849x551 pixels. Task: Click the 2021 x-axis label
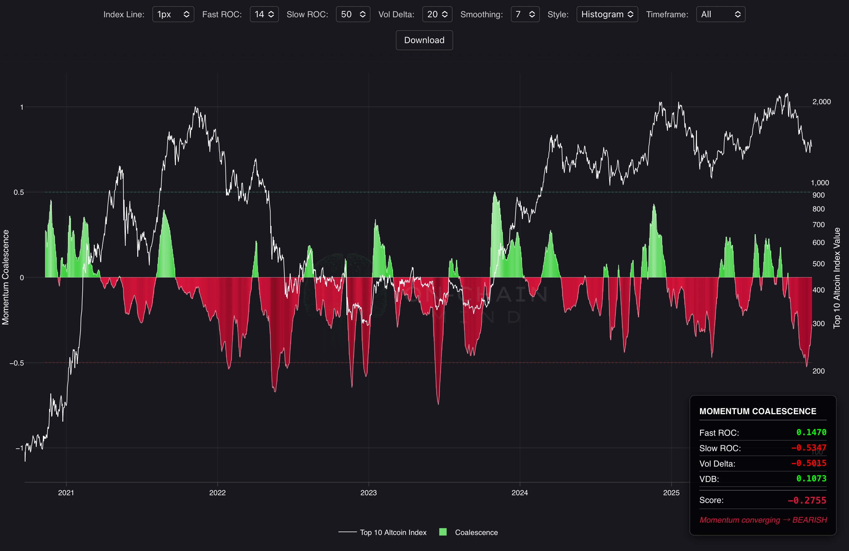pos(66,492)
